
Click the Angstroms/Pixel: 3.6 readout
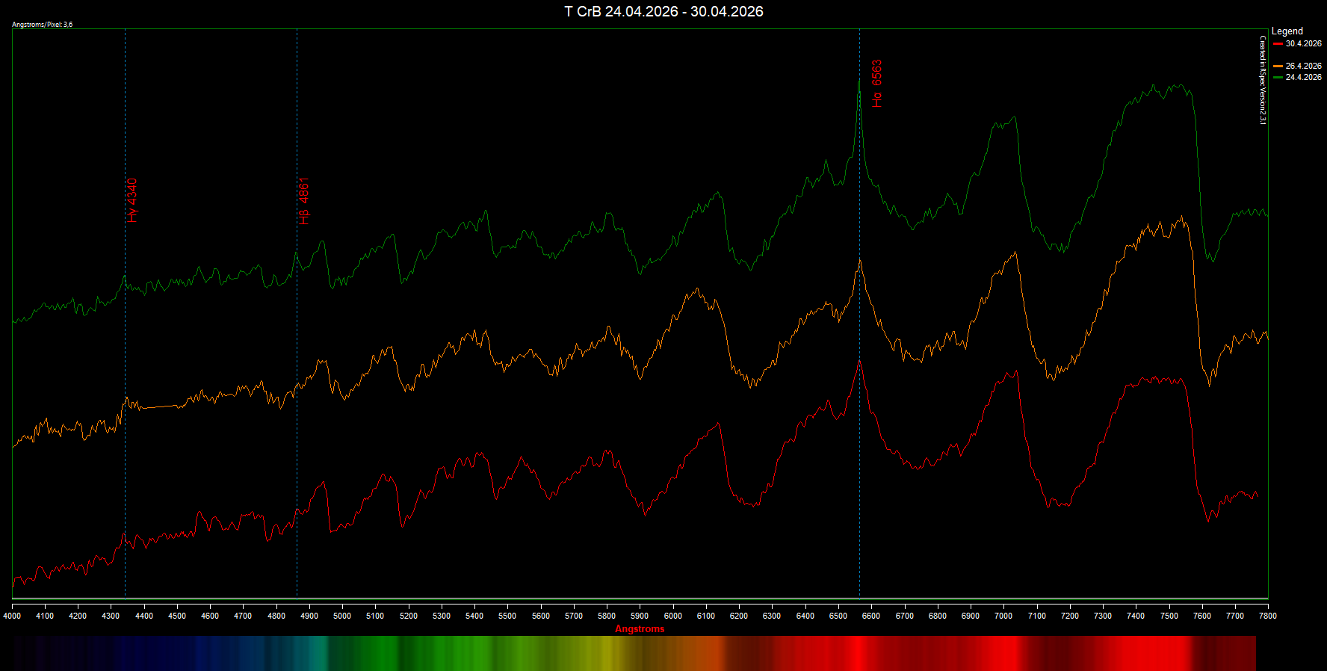[42, 25]
